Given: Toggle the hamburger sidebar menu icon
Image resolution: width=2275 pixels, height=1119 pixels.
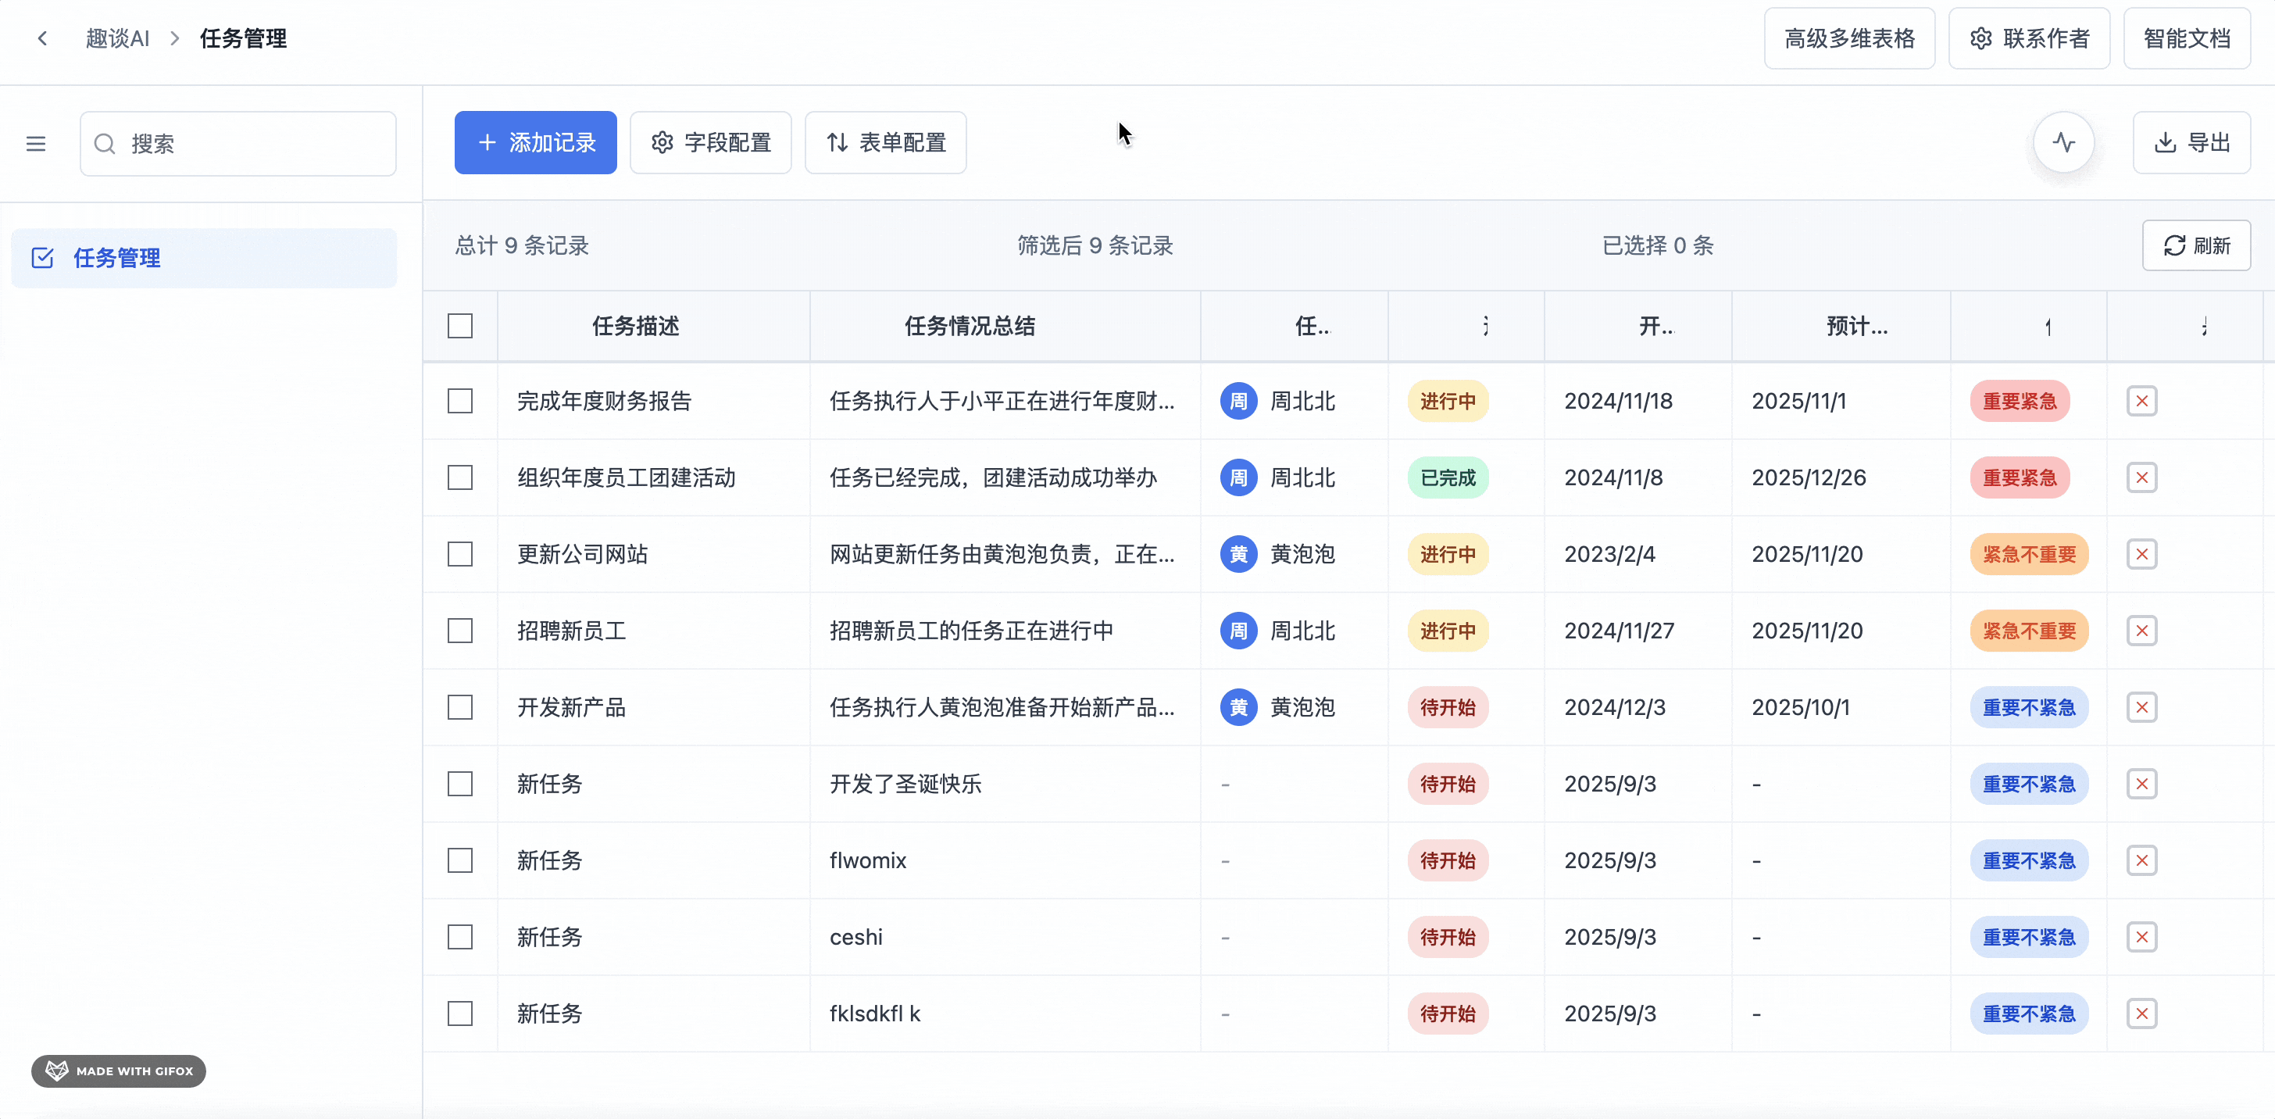Looking at the screenshot, I should [36, 144].
